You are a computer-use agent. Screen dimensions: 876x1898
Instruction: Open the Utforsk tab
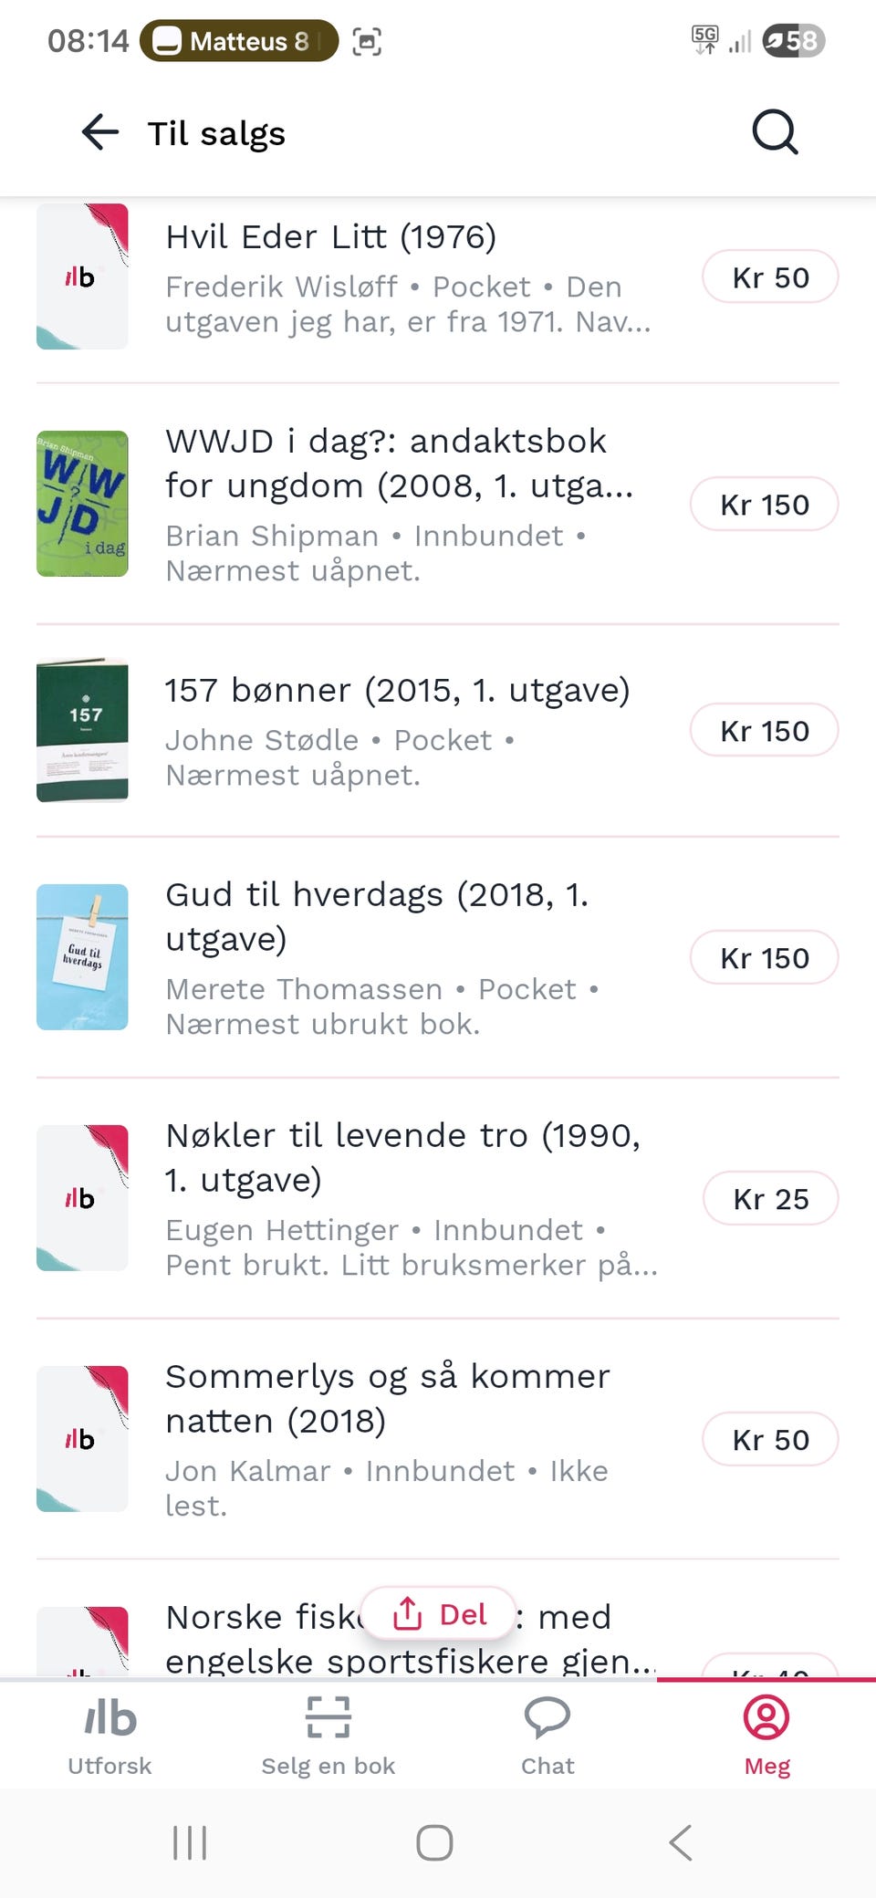click(x=109, y=1736)
